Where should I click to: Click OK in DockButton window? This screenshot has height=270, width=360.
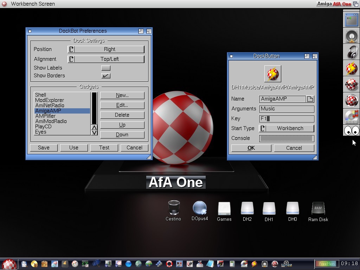[251, 148]
